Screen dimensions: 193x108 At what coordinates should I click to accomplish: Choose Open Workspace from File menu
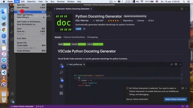(30, 15)
